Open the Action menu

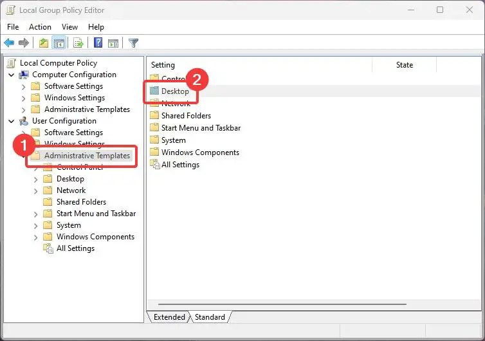(41, 27)
